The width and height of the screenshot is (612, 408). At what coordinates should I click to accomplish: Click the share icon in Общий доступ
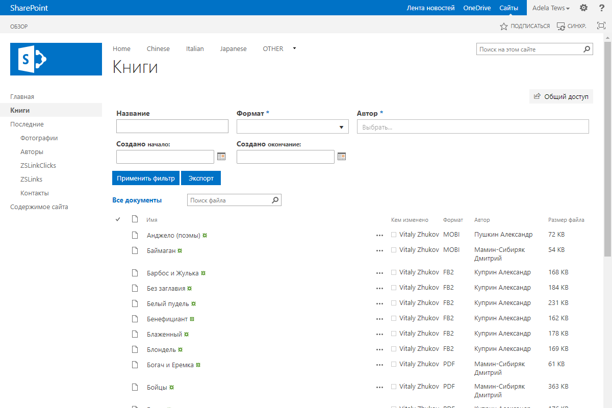click(x=537, y=96)
